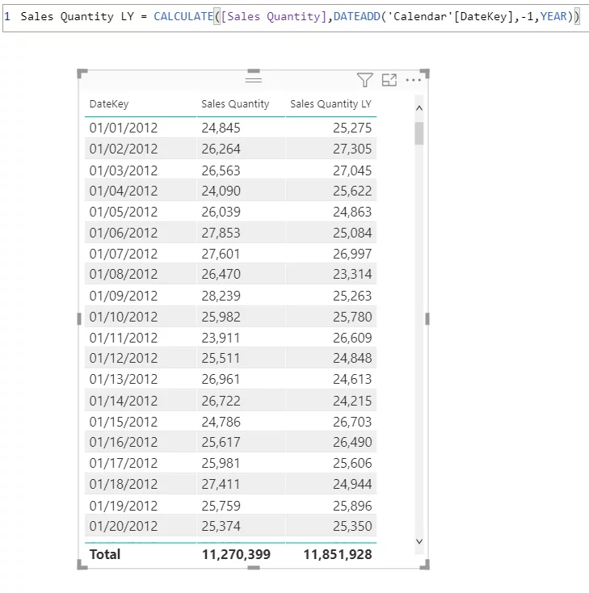The height and width of the screenshot is (593, 589).
Task: Click the Focus mode icon
Action: (x=389, y=80)
